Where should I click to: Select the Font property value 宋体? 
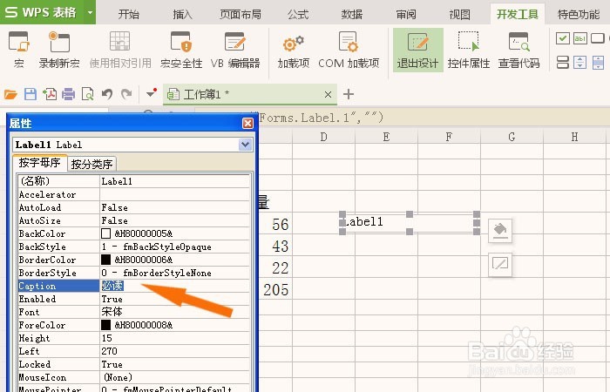tap(174, 312)
